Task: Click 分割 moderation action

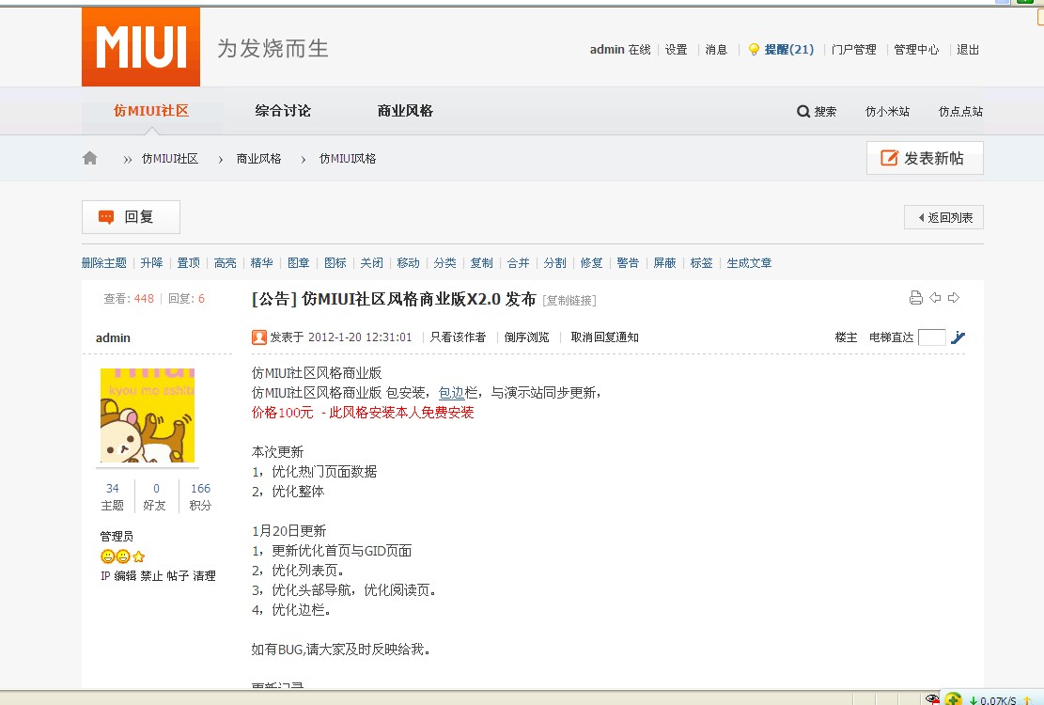Action: click(554, 263)
